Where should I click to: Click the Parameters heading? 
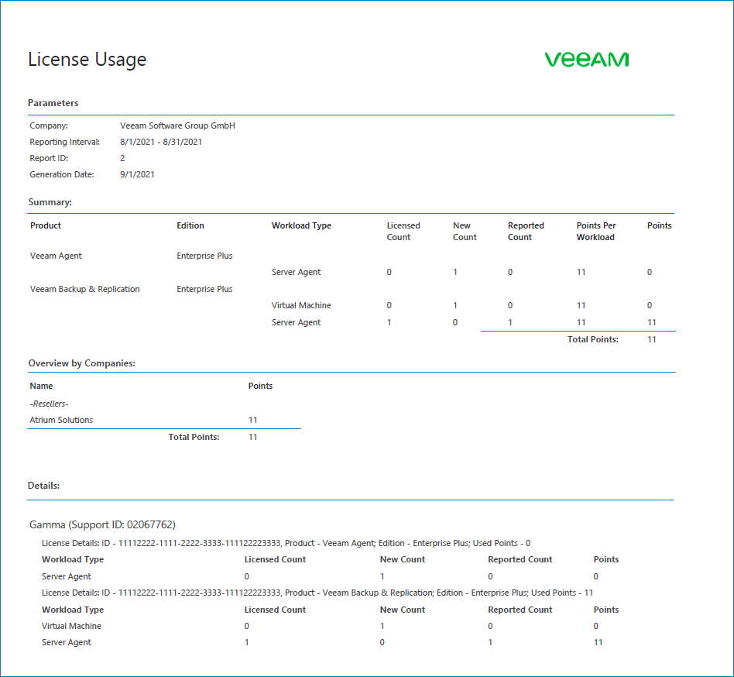(x=53, y=103)
